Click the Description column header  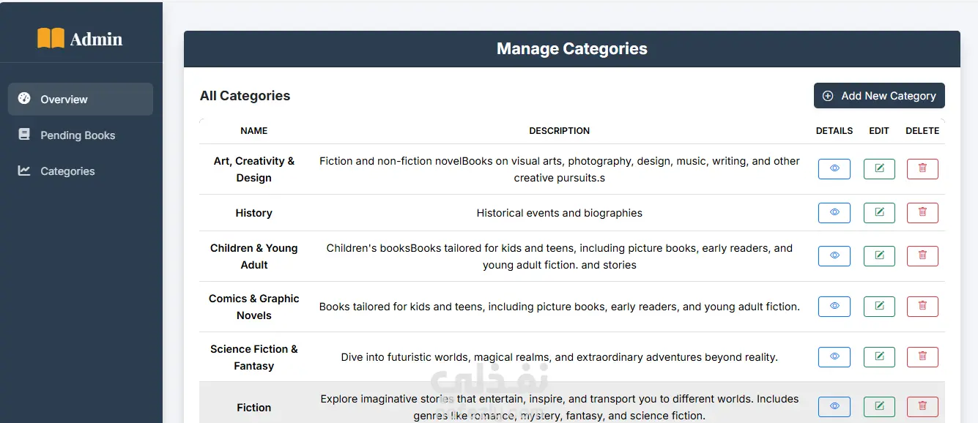[559, 131]
